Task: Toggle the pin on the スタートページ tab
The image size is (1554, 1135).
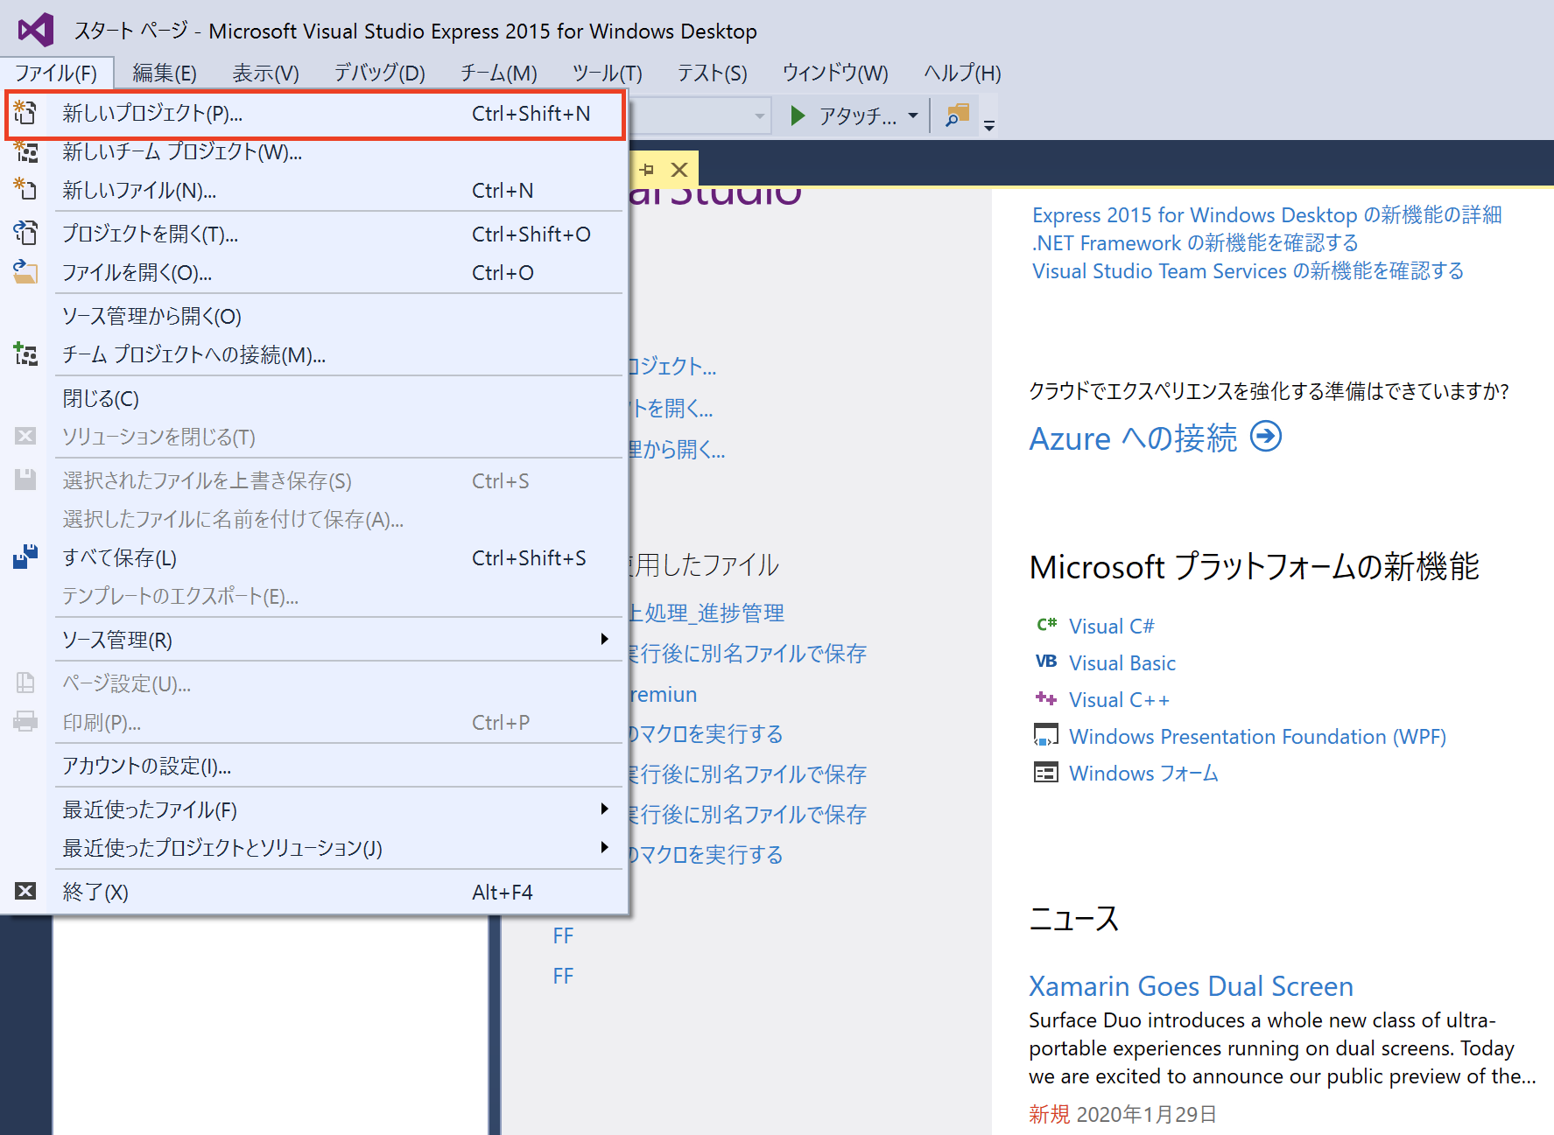Action: [648, 170]
